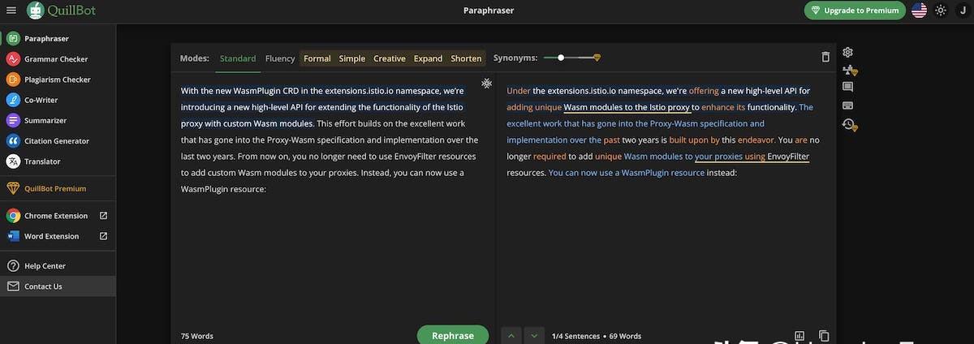Open the paraphraser settings gear icon
This screenshot has height=344, width=974.
(x=848, y=52)
